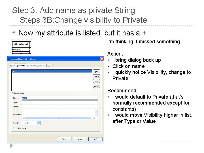Click the Close button at dialog bottom
204x153 pixels.
64,139
